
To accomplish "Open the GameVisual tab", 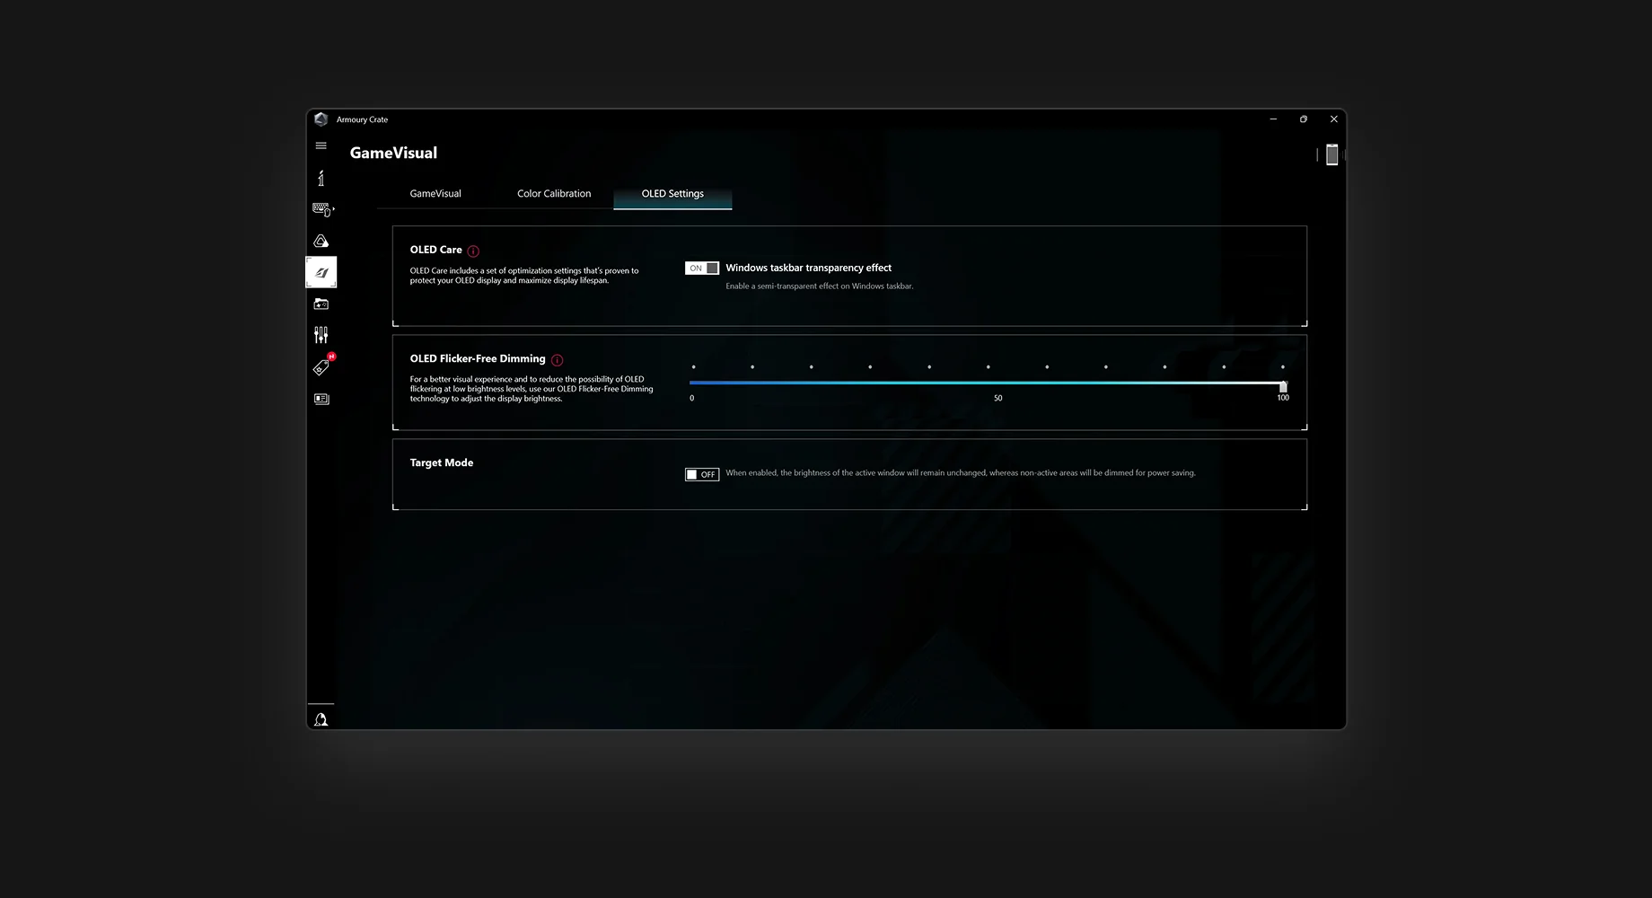I will tap(435, 193).
